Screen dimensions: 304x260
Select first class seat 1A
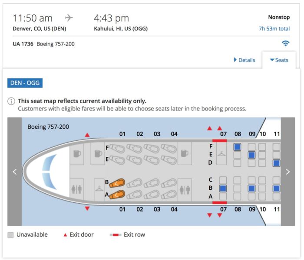pyautogui.click(x=117, y=195)
